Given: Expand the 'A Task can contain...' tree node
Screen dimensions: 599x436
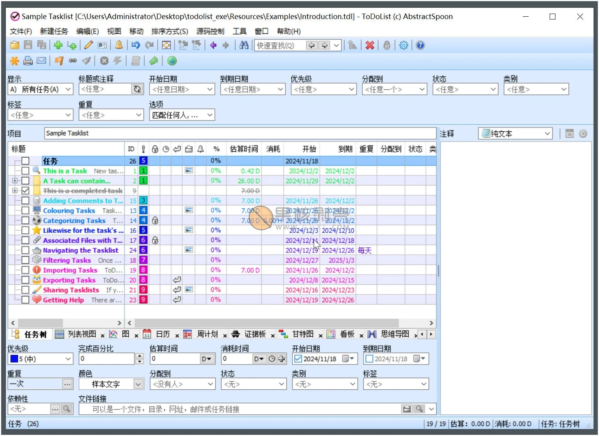Looking at the screenshot, I should click(x=15, y=181).
